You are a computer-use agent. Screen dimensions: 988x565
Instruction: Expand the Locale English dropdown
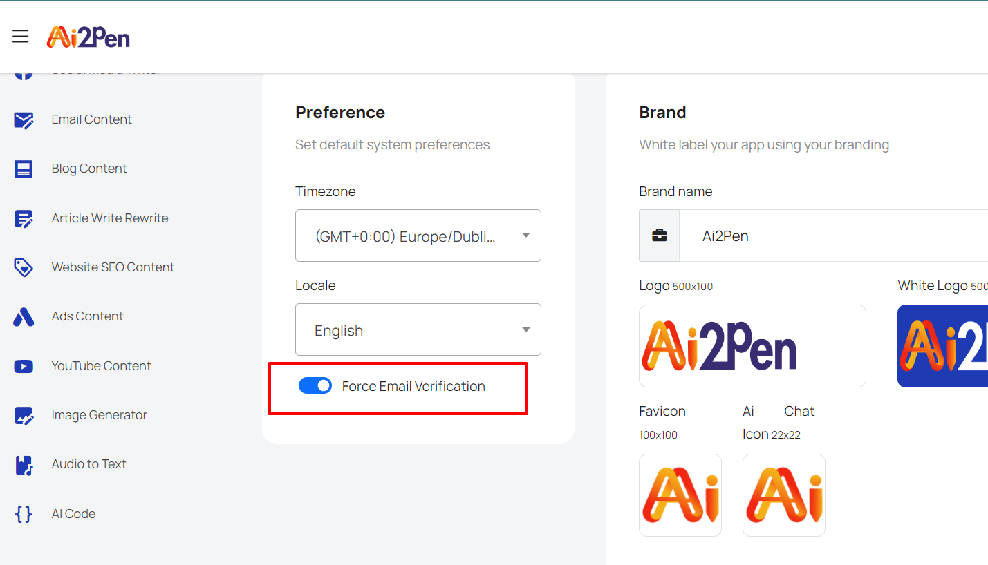tap(418, 329)
